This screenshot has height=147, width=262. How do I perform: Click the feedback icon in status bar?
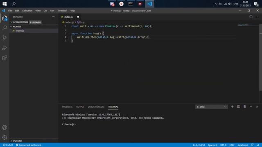tap(252, 145)
